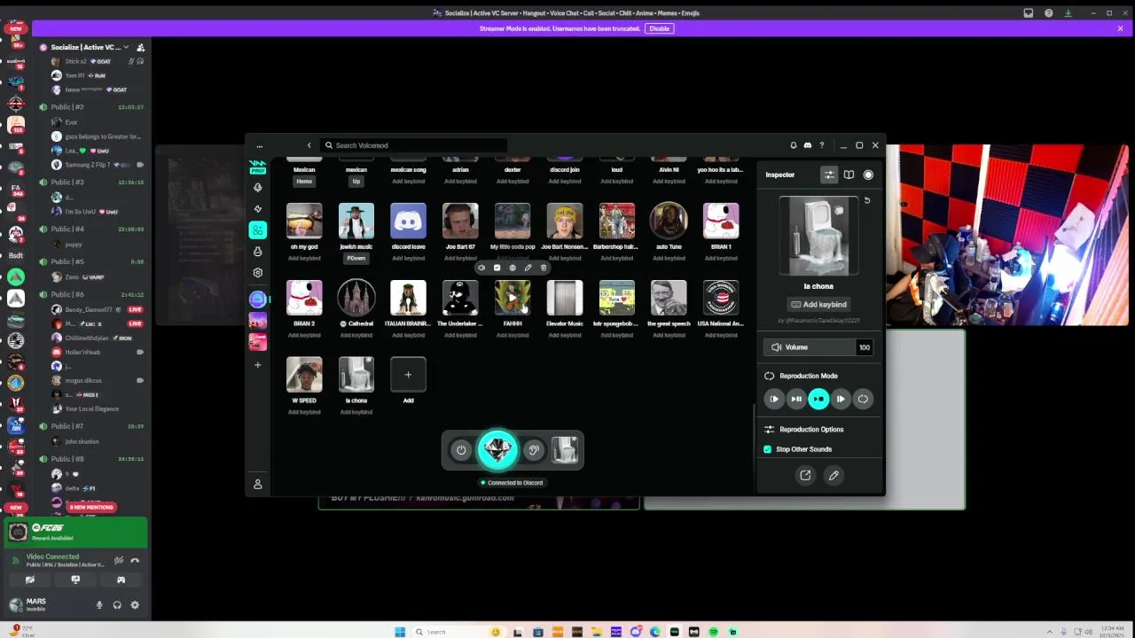Click 8 NEW MENTIONS pill in Discord

(x=91, y=507)
